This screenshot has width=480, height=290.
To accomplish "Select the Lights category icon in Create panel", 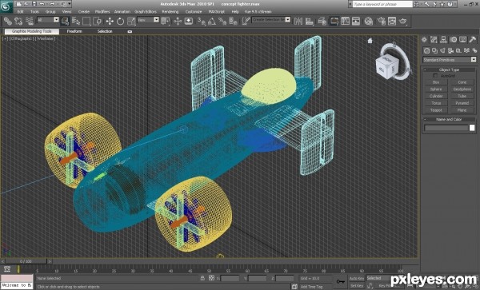I will [x=442, y=50].
